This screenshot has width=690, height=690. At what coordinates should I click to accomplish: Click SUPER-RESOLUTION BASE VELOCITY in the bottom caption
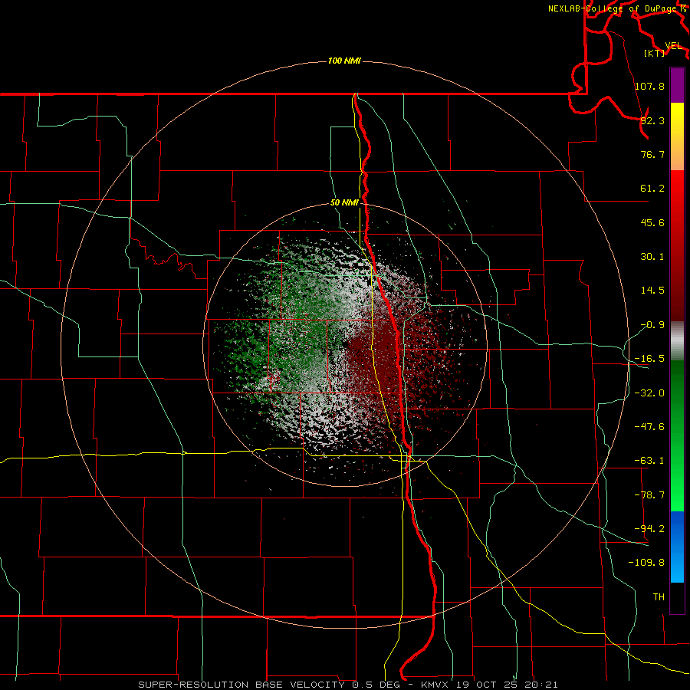coord(242,685)
